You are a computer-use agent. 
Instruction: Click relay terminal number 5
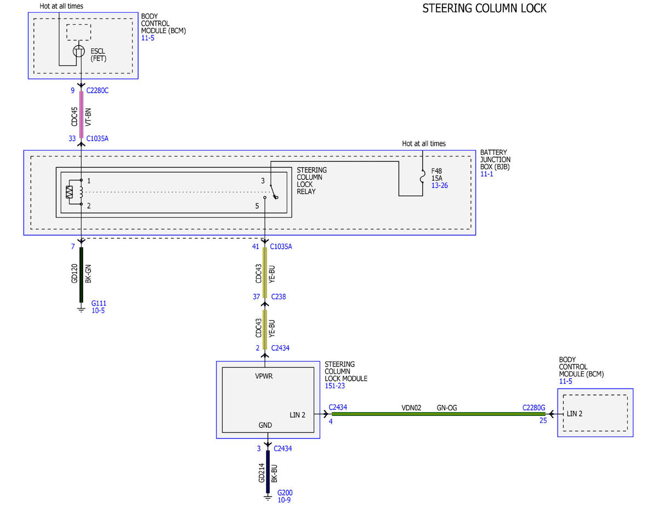pos(257,206)
